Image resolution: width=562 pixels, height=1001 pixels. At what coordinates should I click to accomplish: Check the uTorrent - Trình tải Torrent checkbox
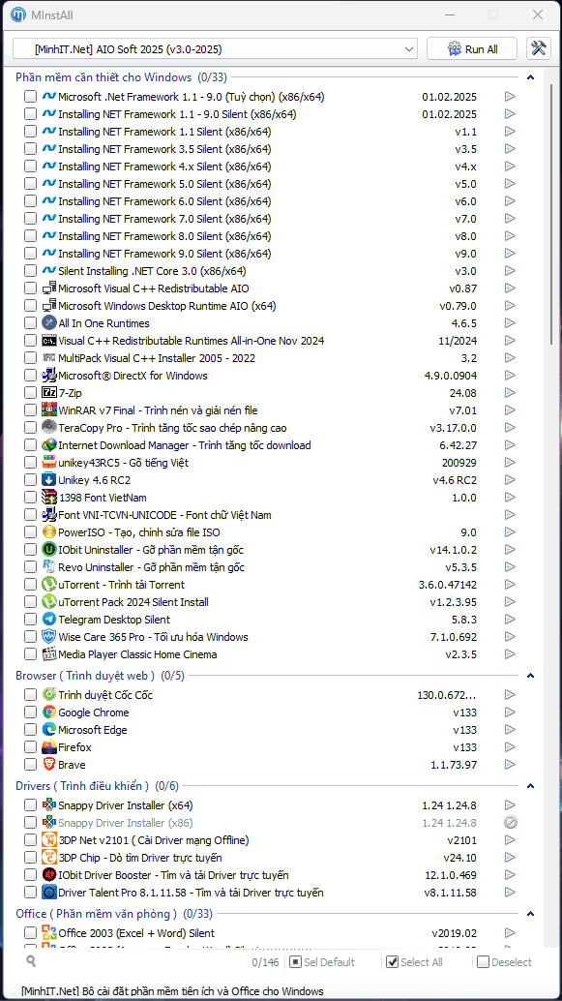point(30,585)
